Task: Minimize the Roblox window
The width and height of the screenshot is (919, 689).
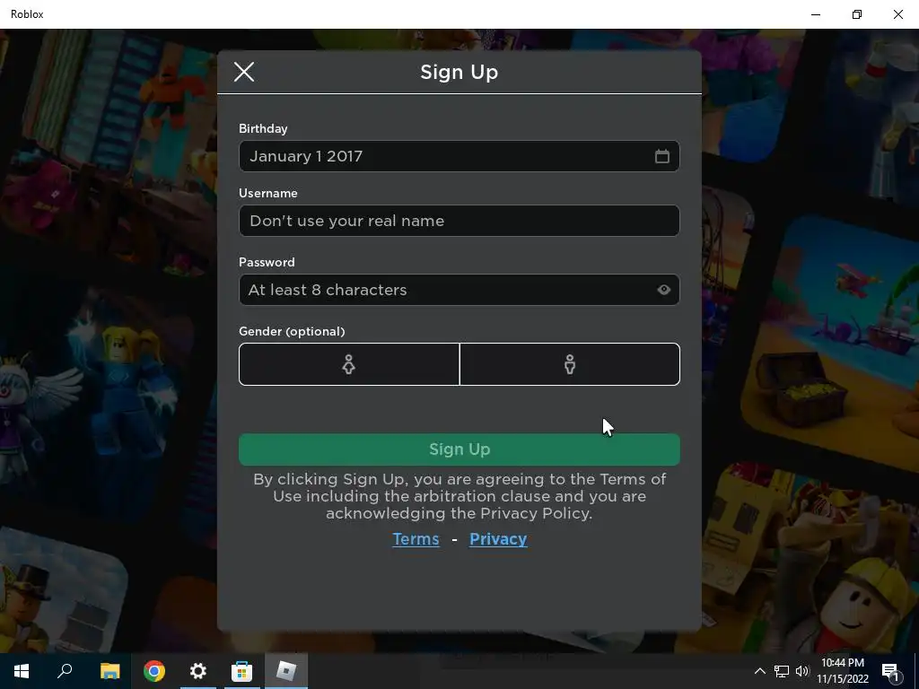Action: click(816, 14)
